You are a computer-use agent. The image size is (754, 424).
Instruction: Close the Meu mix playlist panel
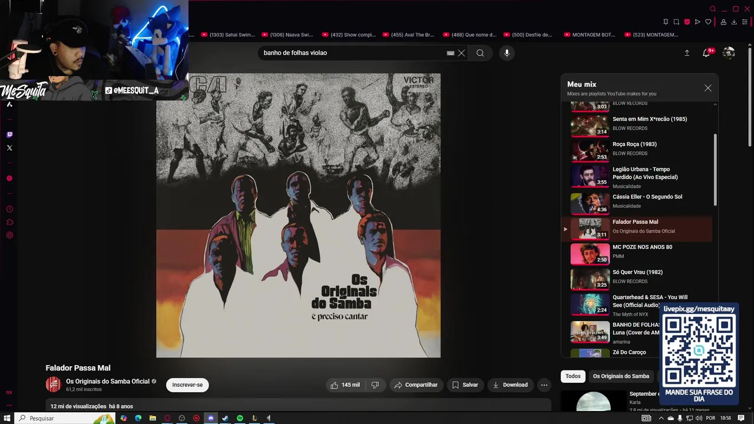(708, 88)
